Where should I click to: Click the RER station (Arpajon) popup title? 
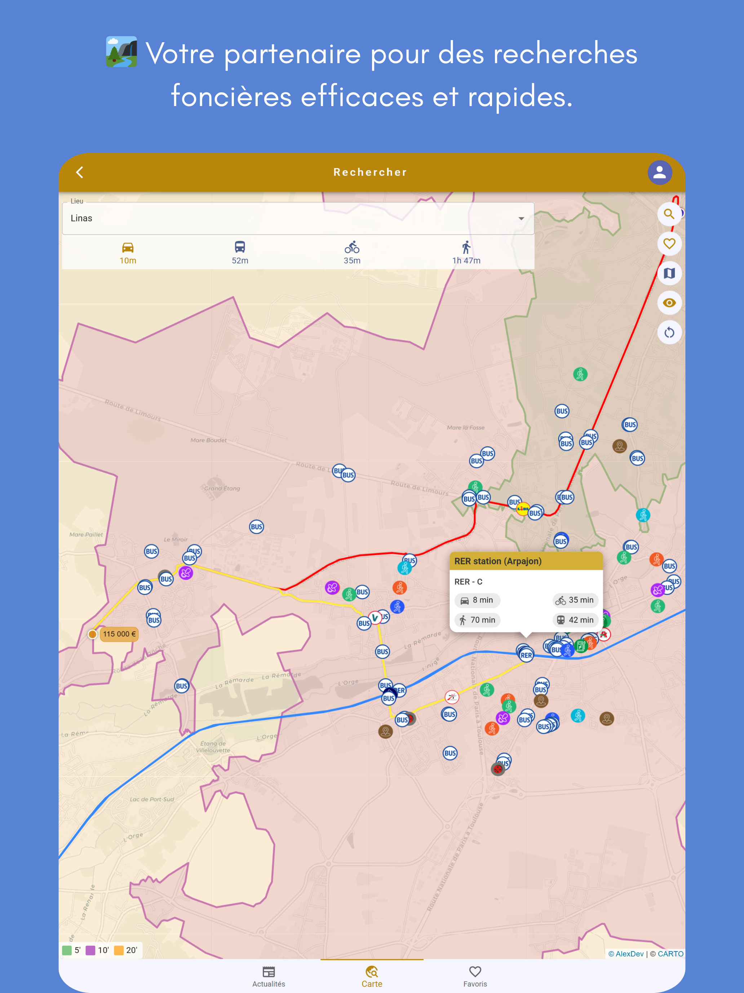[x=498, y=561]
